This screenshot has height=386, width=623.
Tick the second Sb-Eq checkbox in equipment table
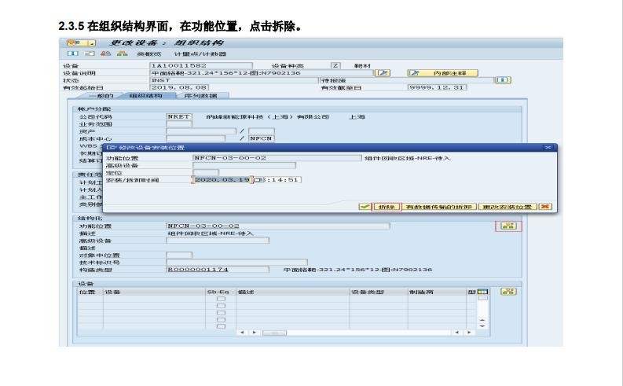click(x=221, y=306)
